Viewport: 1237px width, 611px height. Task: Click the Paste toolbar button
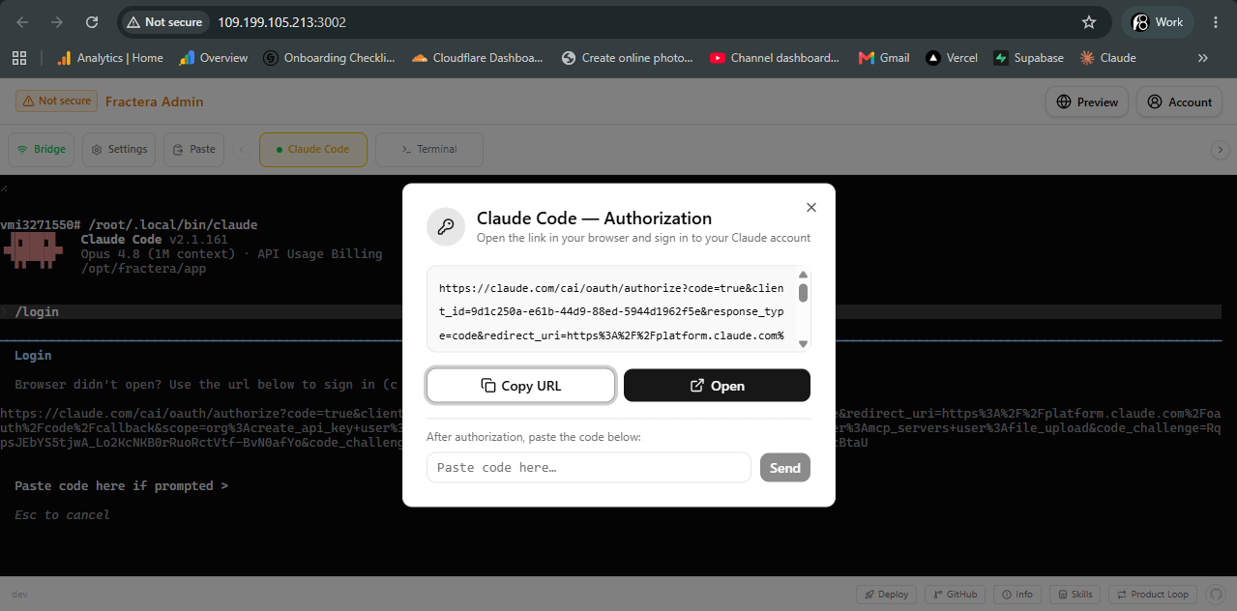point(193,150)
